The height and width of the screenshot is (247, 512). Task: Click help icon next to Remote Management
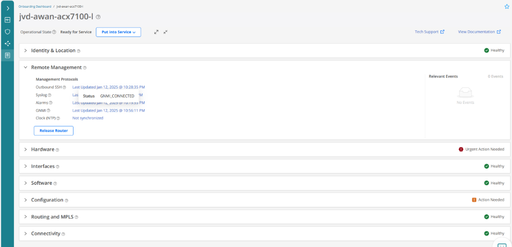tap(85, 68)
